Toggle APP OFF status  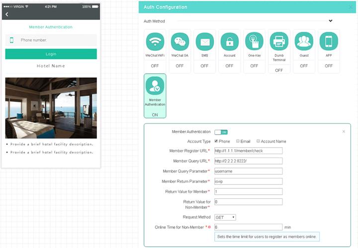point(329,66)
